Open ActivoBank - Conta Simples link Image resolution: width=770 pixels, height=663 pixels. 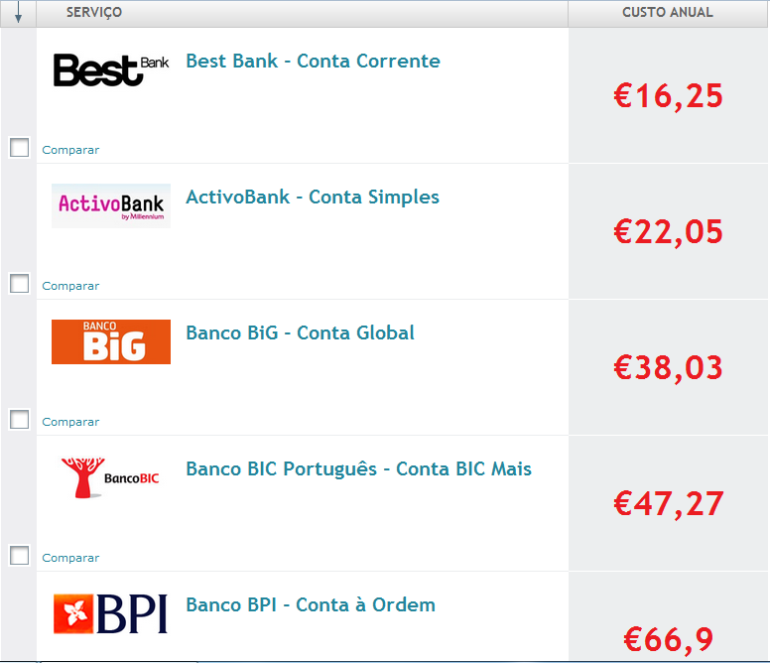[x=313, y=198]
